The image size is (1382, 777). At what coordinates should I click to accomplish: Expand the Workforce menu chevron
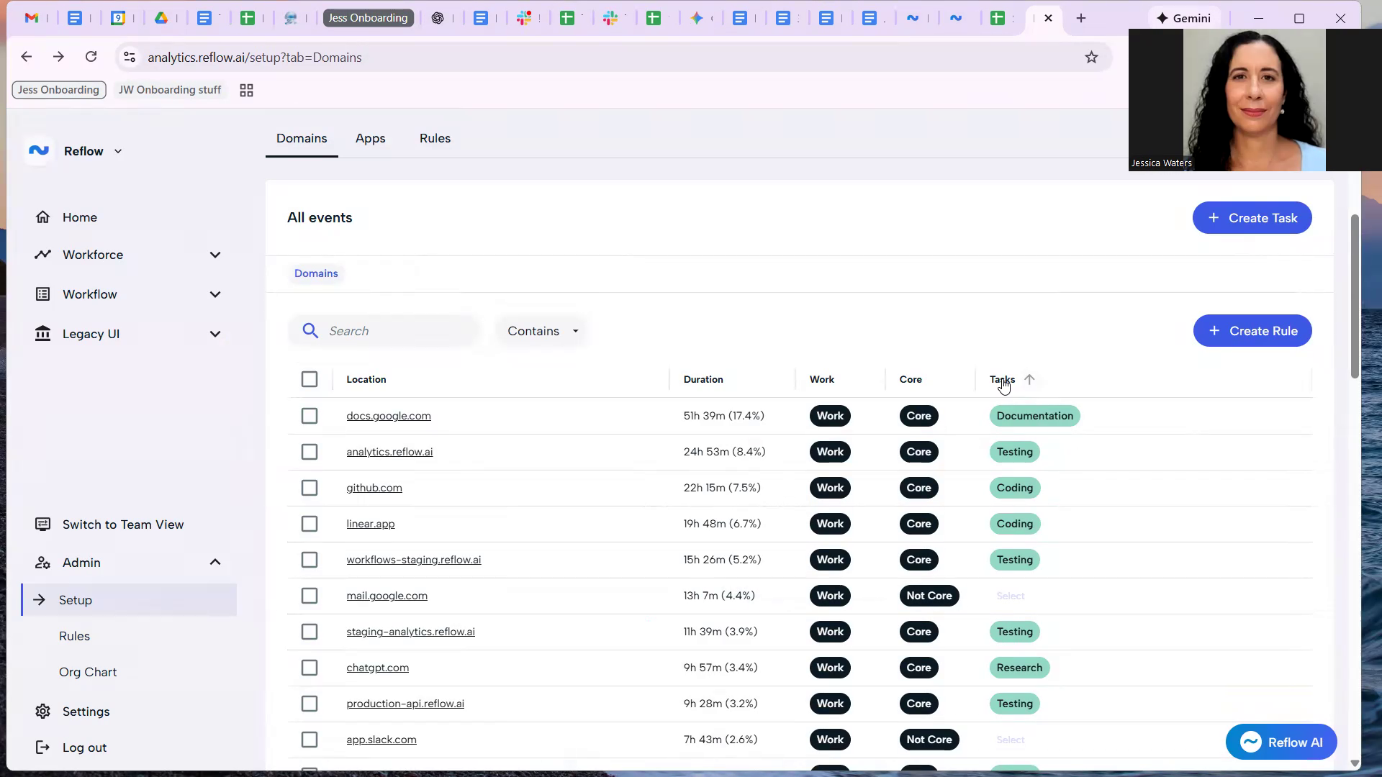pyautogui.click(x=215, y=255)
